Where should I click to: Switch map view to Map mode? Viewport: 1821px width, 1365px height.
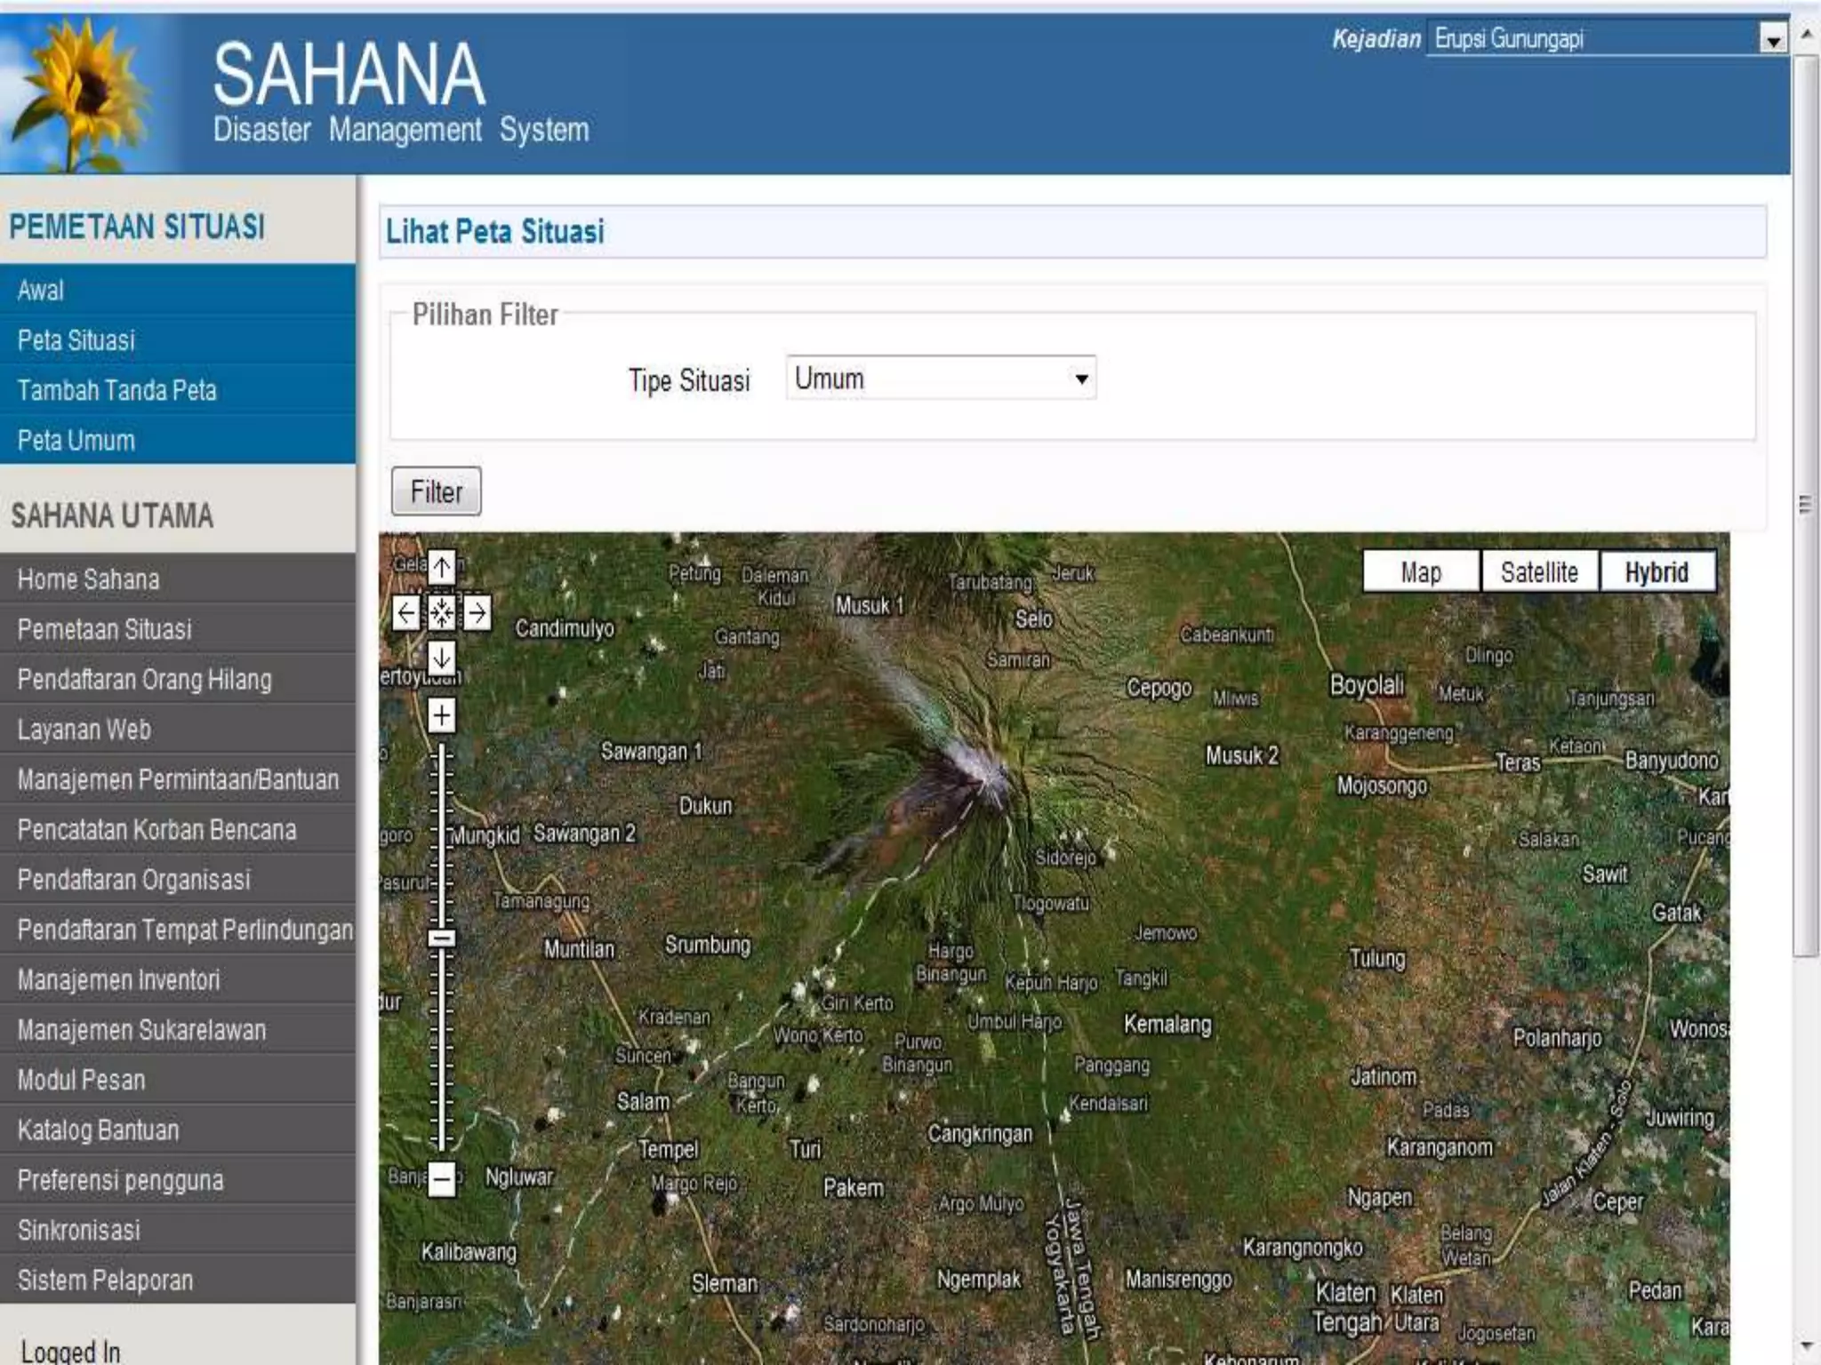coord(1420,572)
